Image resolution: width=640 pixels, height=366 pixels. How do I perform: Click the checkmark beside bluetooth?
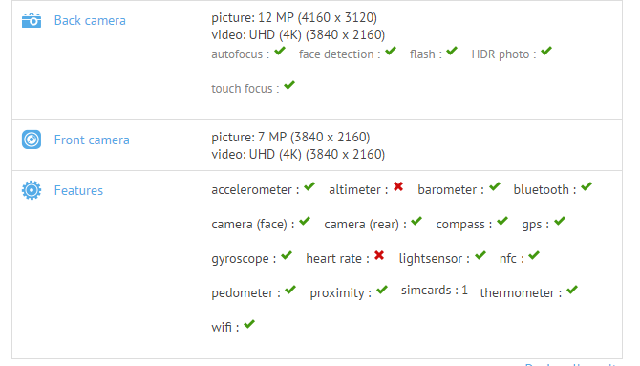click(587, 186)
